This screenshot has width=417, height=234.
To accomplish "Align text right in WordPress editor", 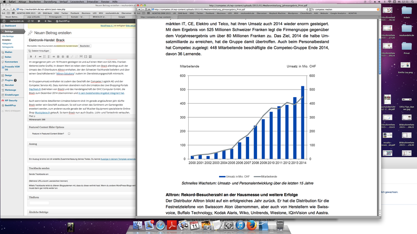I will point(67,56).
